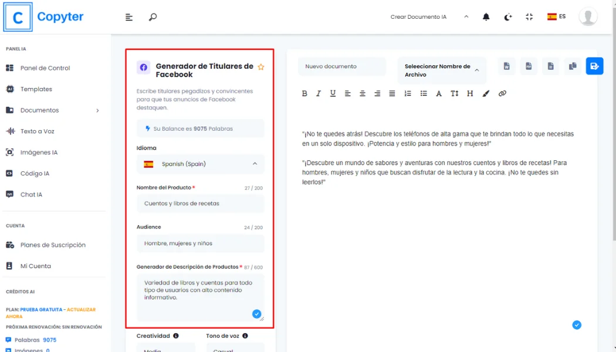Open Templates in the sidebar
The width and height of the screenshot is (616, 352).
pyautogui.click(x=36, y=89)
